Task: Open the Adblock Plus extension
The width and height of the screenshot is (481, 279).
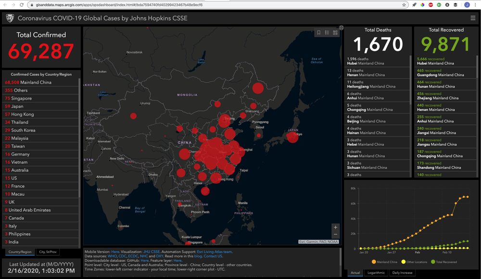Action: (x=430, y=5)
